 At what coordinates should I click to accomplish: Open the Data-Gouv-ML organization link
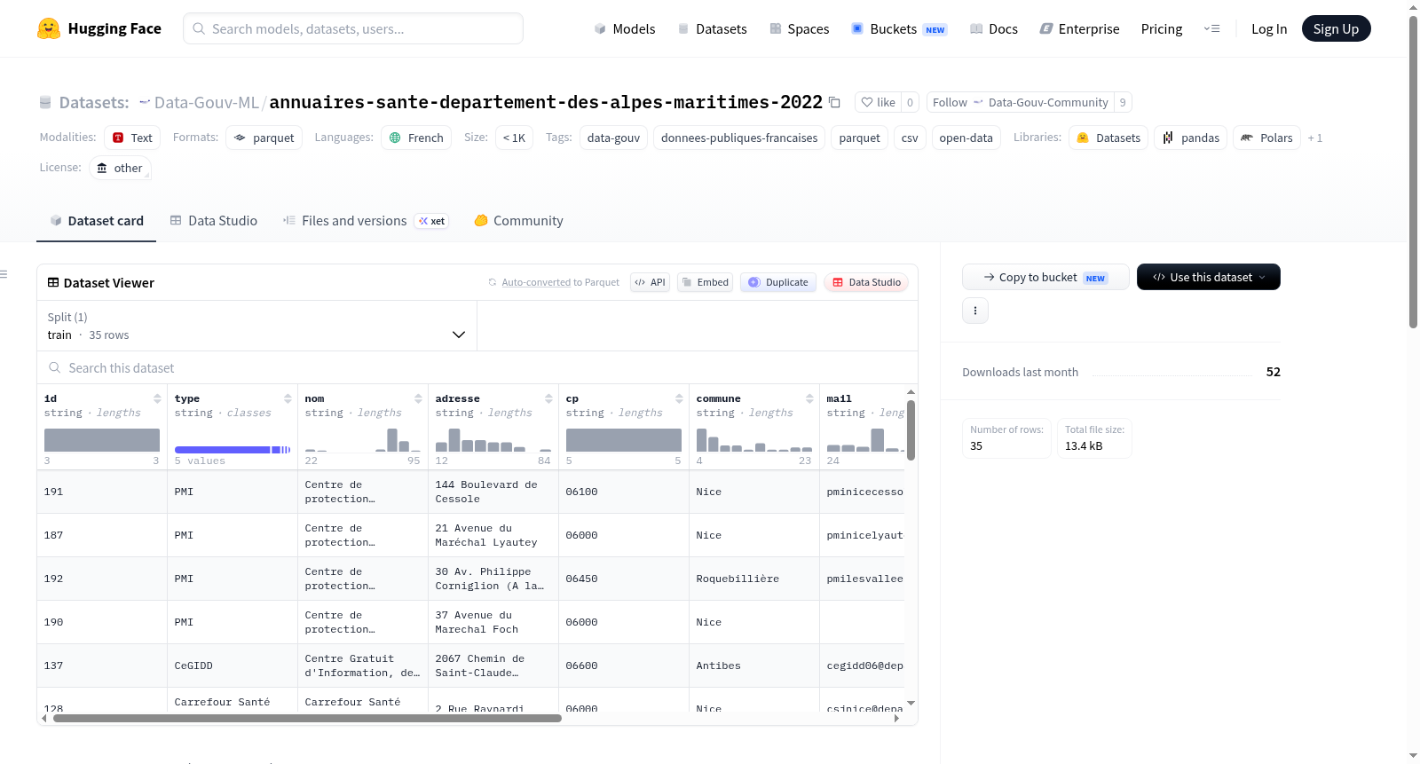pos(206,102)
